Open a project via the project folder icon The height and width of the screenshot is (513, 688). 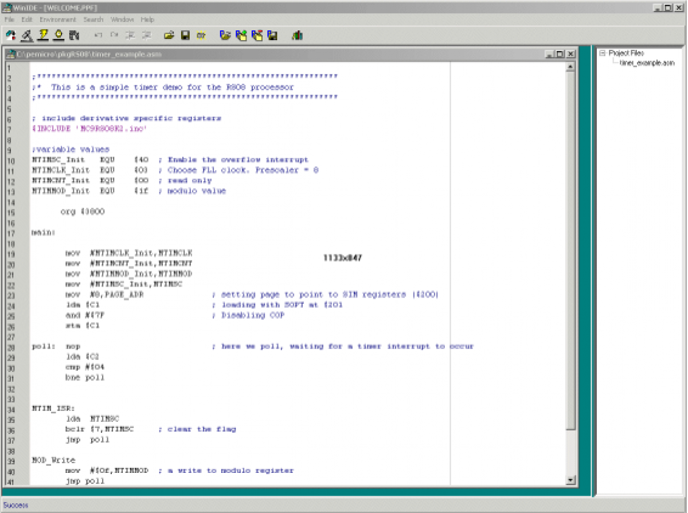(225, 35)
